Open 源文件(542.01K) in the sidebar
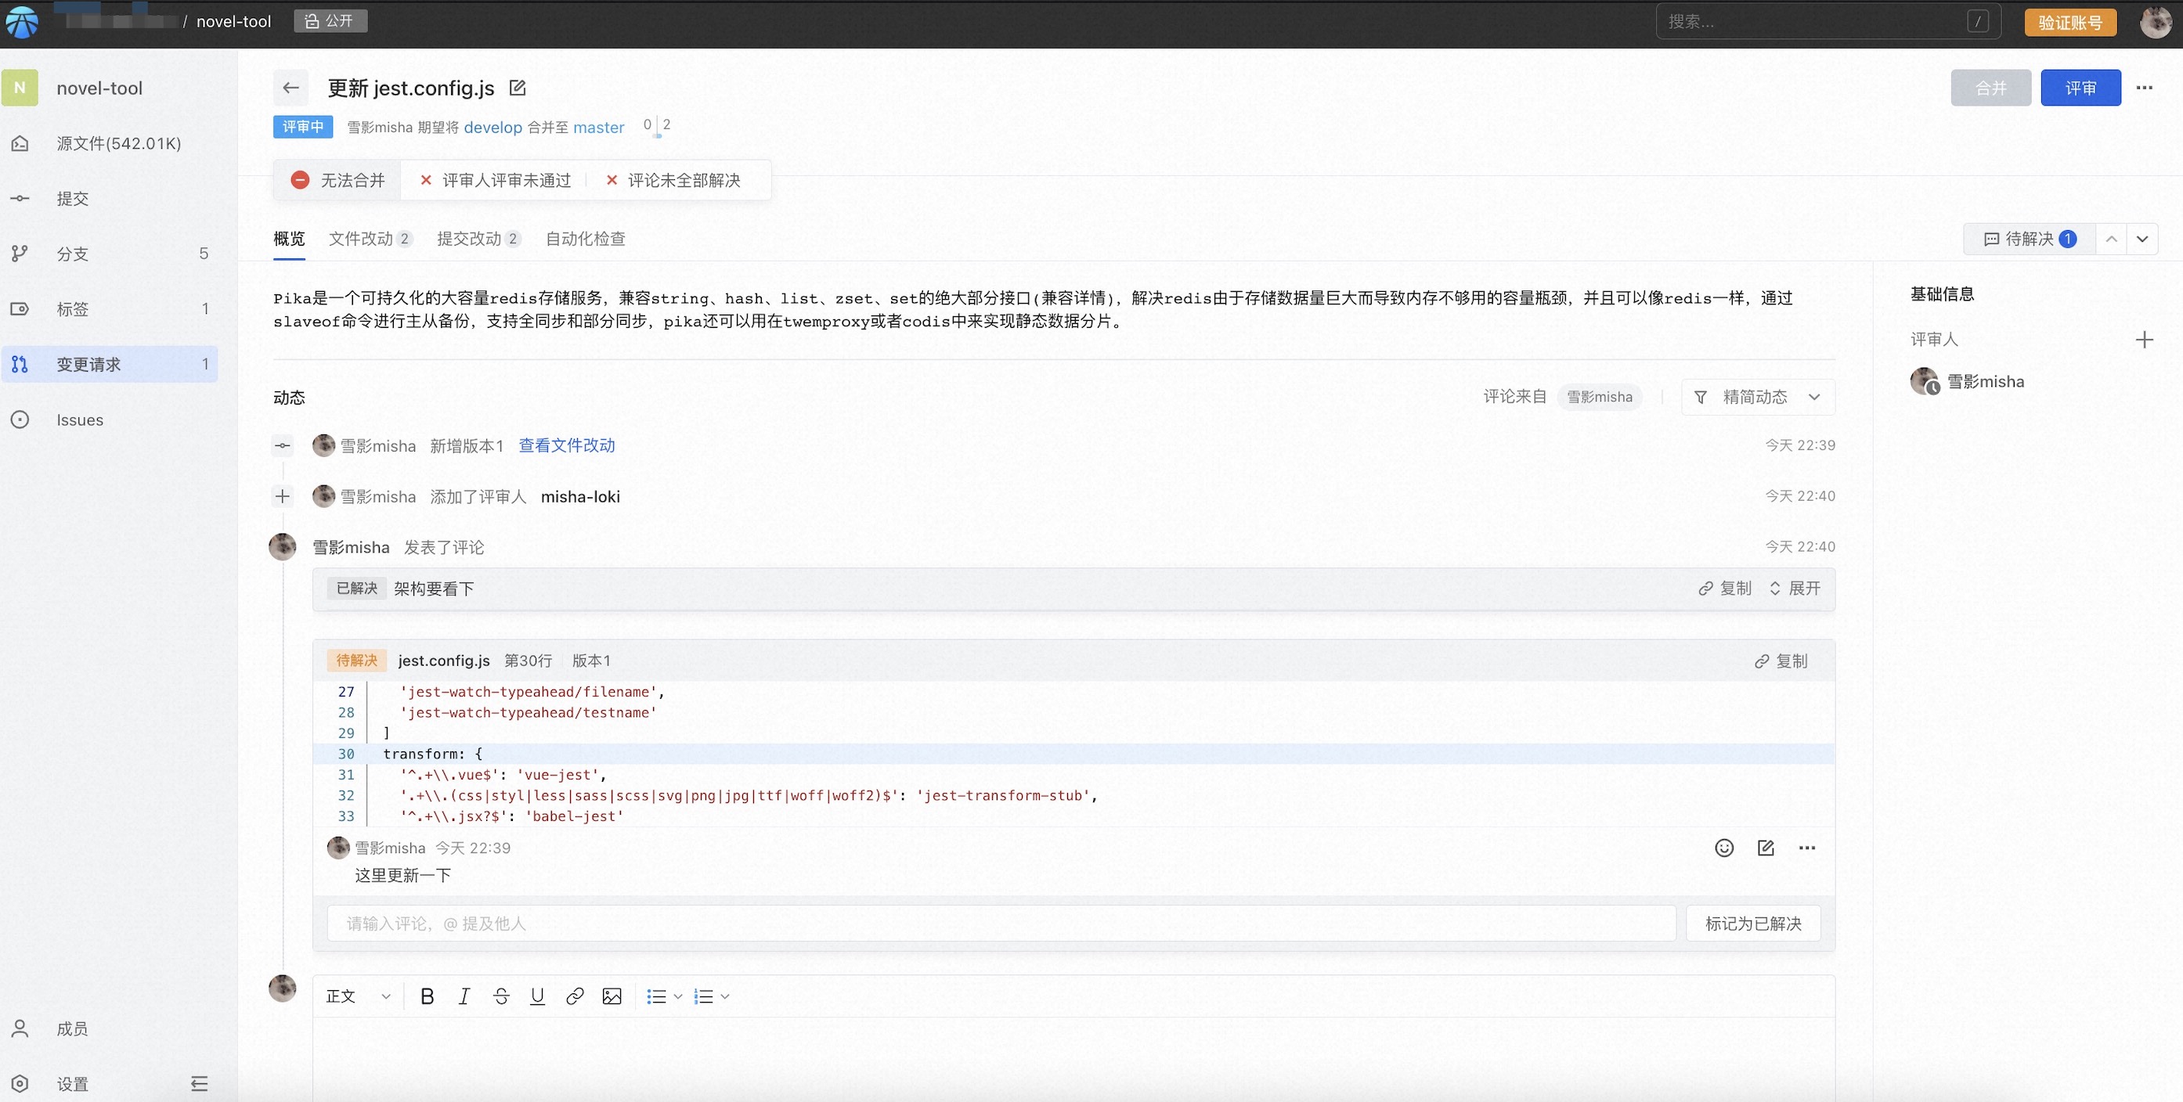 110,143
